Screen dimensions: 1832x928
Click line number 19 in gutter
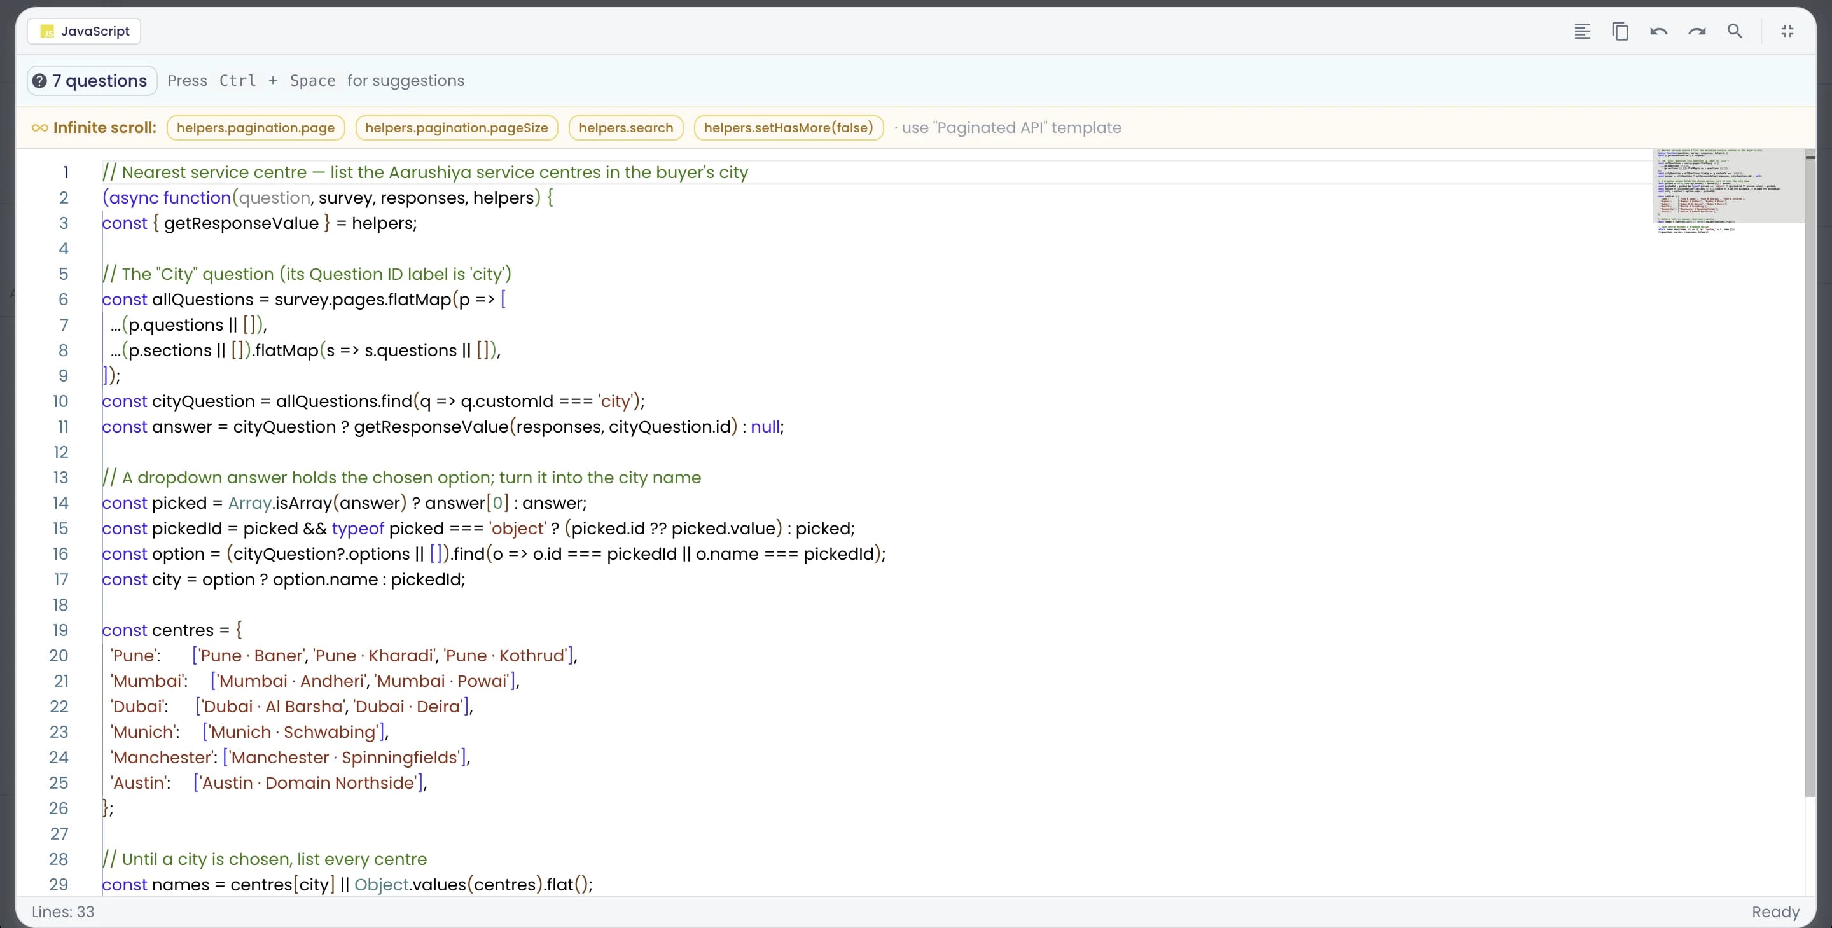60,630
